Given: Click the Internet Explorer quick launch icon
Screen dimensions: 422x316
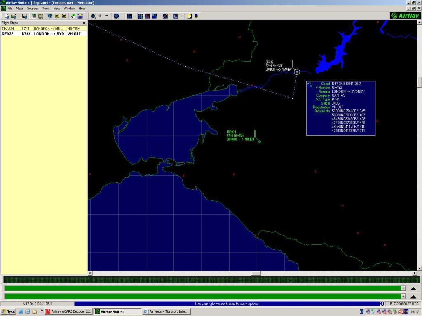Looking at the screenshot, I should point(21,312).
